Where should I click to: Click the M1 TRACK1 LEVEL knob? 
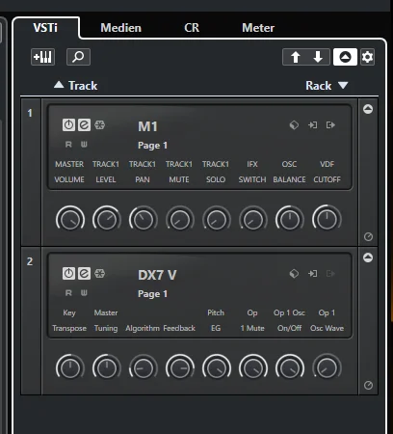[x=107, y=220]
